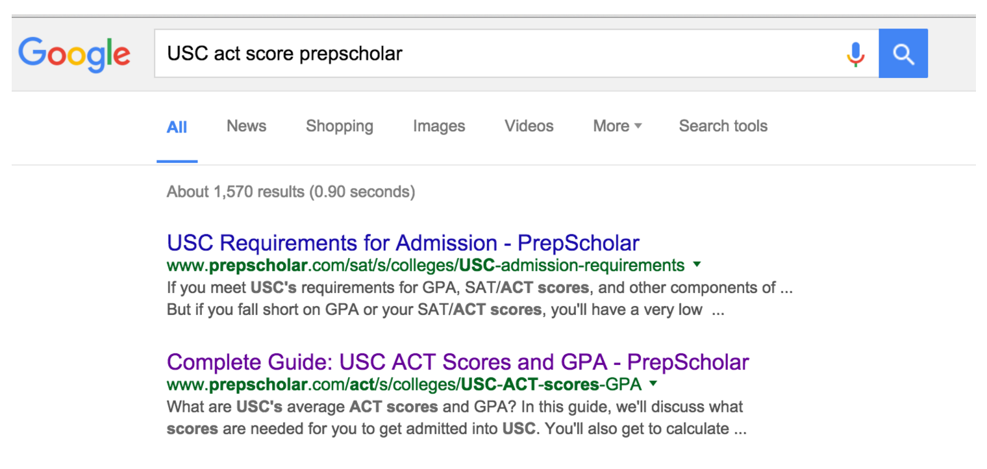
Task: Switch to the Shopping tab
Action: pyautogui.click(x=340, y=126)
